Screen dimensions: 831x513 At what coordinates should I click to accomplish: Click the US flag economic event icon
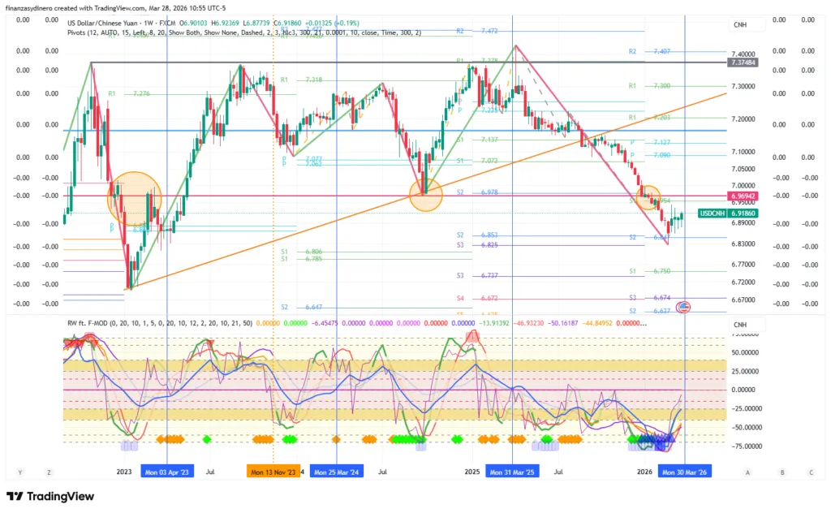click(682, 307)
